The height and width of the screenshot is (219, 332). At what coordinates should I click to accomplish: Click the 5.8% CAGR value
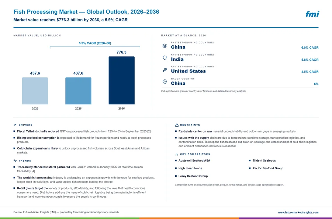pos(310,60)
